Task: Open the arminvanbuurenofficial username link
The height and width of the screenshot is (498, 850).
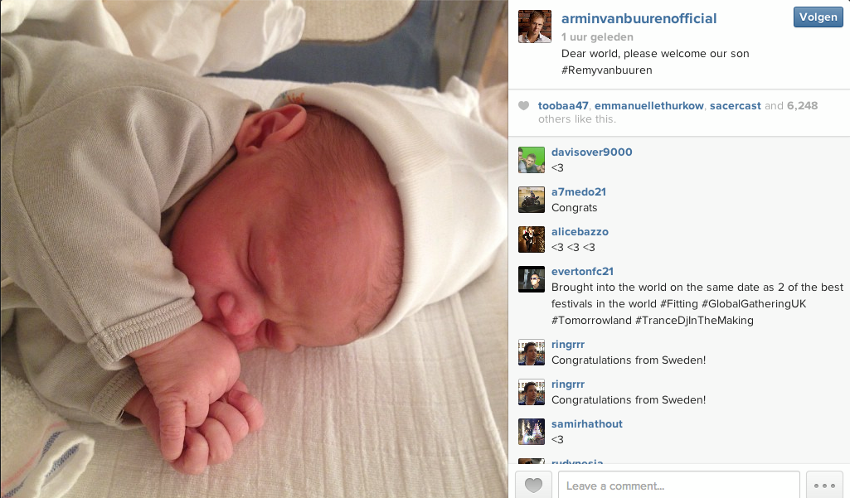Action: 639,19
